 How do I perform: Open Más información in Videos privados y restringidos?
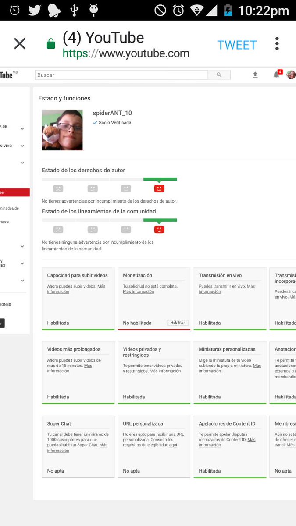(x=165, y=371)
